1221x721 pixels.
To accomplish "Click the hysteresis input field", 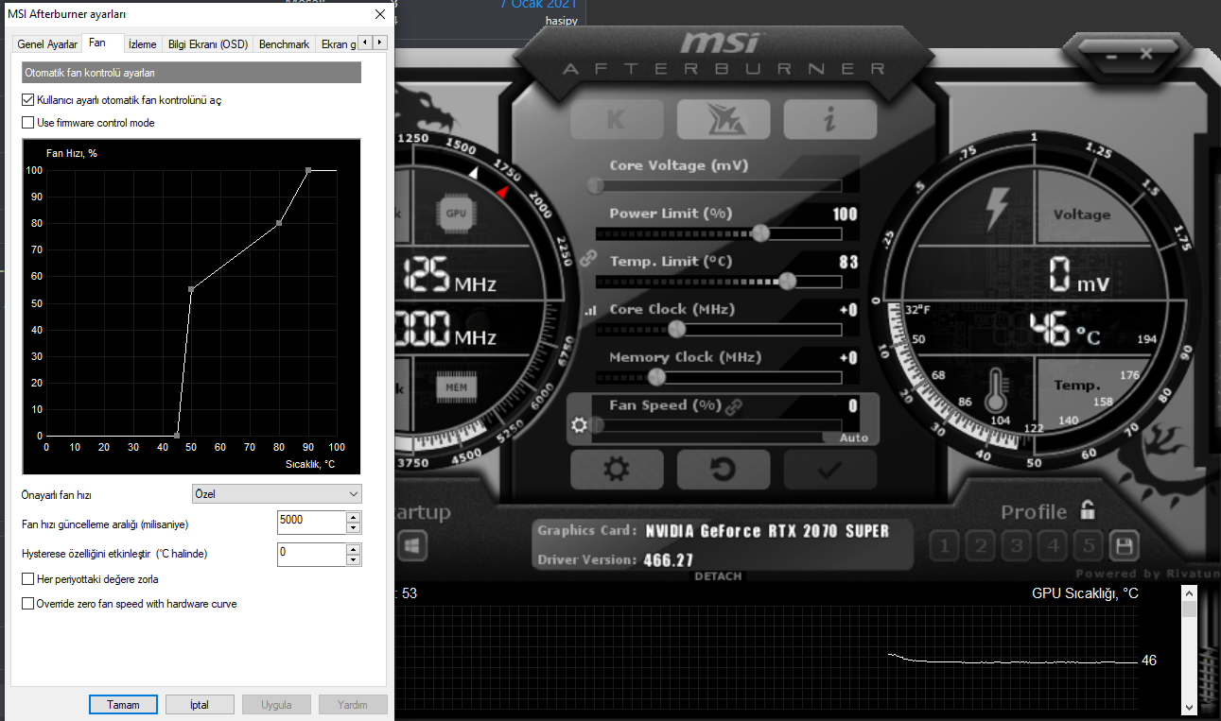I will (x=311, y=554).
